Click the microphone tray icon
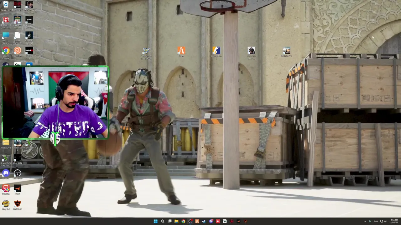The image size is (401, 225). tap(370, 221)
